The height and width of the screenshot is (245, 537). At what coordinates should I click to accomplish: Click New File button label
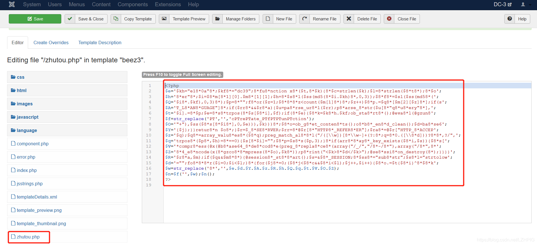click(x=284, y=19)
